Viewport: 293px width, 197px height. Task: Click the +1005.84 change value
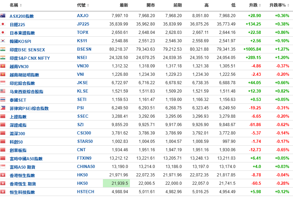[252, 49]
